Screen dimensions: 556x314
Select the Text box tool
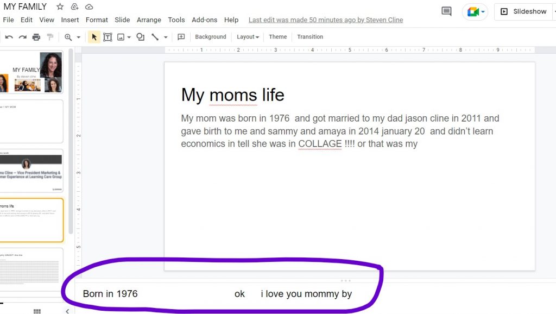[x=108, y=37]
